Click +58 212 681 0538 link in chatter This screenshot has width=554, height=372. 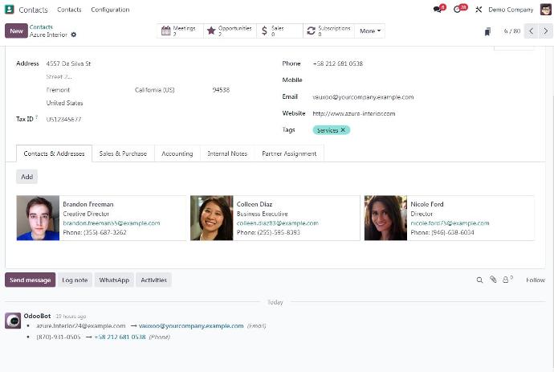120,337
